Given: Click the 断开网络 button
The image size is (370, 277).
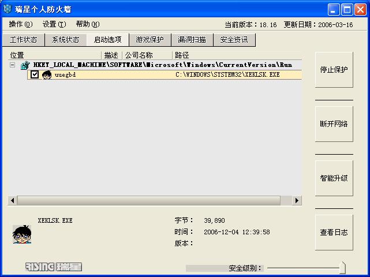Looking at the screenshot, I should [334, 124].
